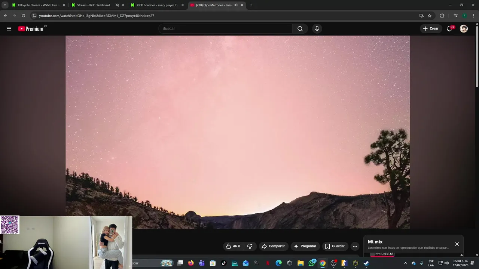Open Steam from the taskbar
The image size is (479, 269).
(x=366, y=263)
